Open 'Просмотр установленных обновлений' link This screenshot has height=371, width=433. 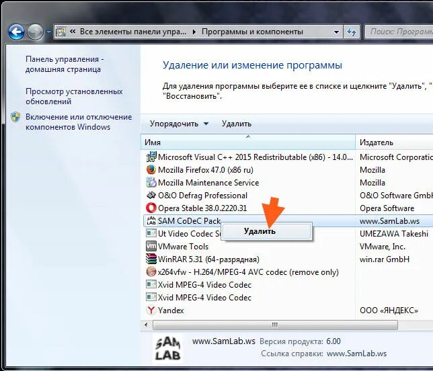pos(74,96)
